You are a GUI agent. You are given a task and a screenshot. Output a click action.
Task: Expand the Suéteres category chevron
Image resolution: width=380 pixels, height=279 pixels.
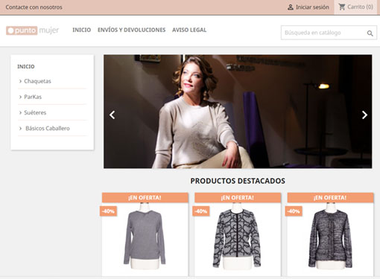20,112
